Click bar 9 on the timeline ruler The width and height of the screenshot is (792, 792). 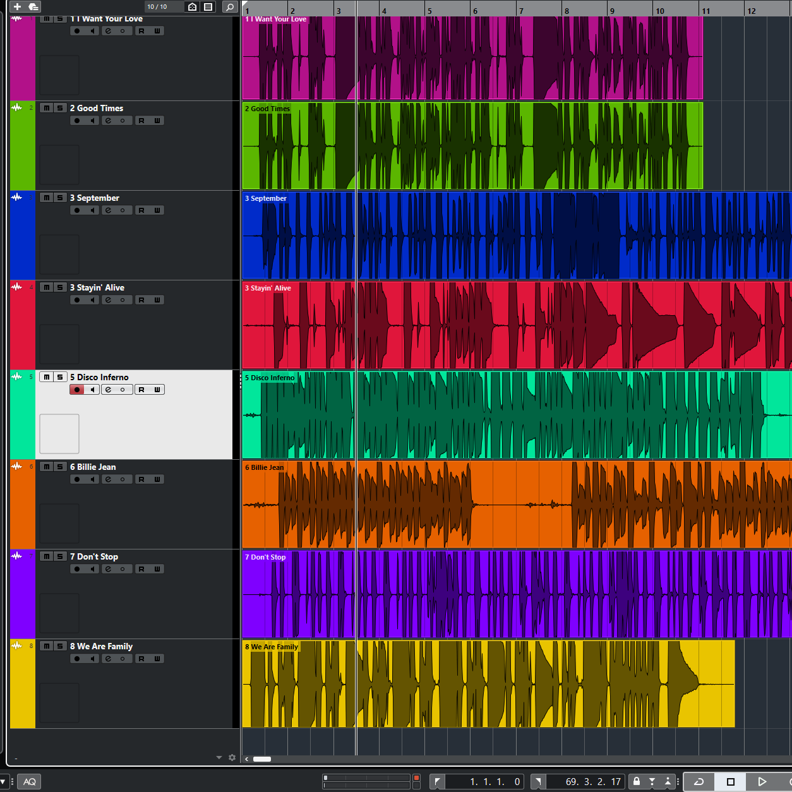tap(612, 11)
